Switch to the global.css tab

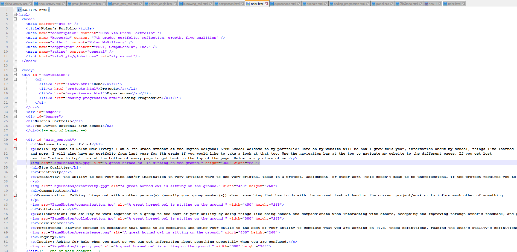(382, 4)
